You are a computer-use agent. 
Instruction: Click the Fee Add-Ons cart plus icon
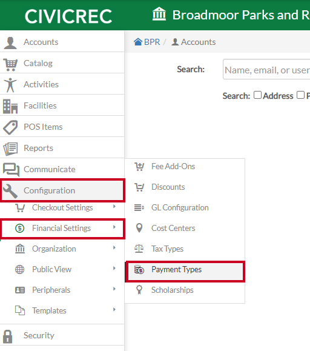tap(139, 167)
